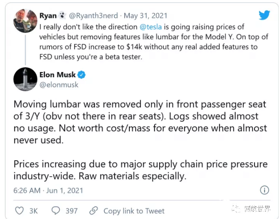
Task: Click the 3K likes count
Action: point(33,210)
